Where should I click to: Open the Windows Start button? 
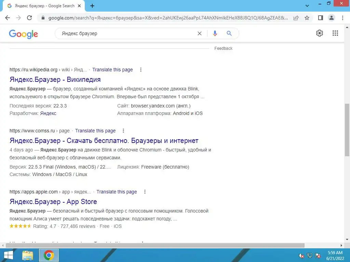(x=9, y=255)
